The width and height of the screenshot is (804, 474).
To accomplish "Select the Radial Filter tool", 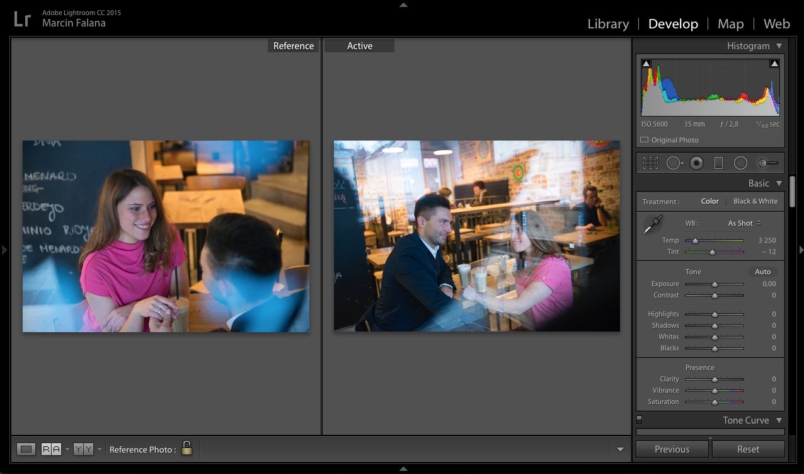I will click(740, 163).
